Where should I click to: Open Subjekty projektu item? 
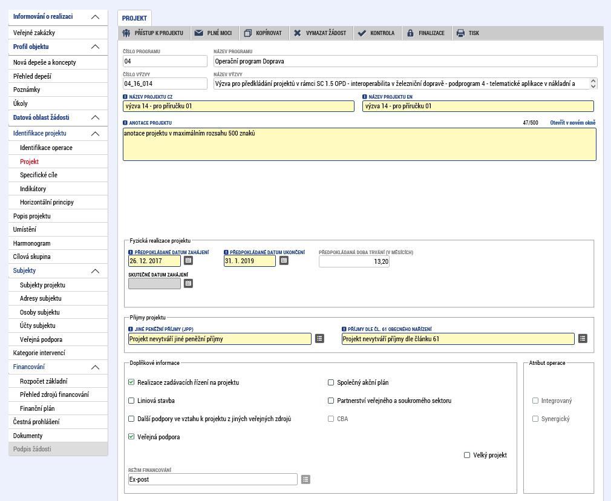click(x=58, y=285)
